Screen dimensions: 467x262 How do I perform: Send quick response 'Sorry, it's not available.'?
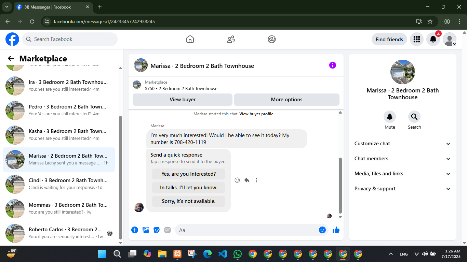[189, 201]
